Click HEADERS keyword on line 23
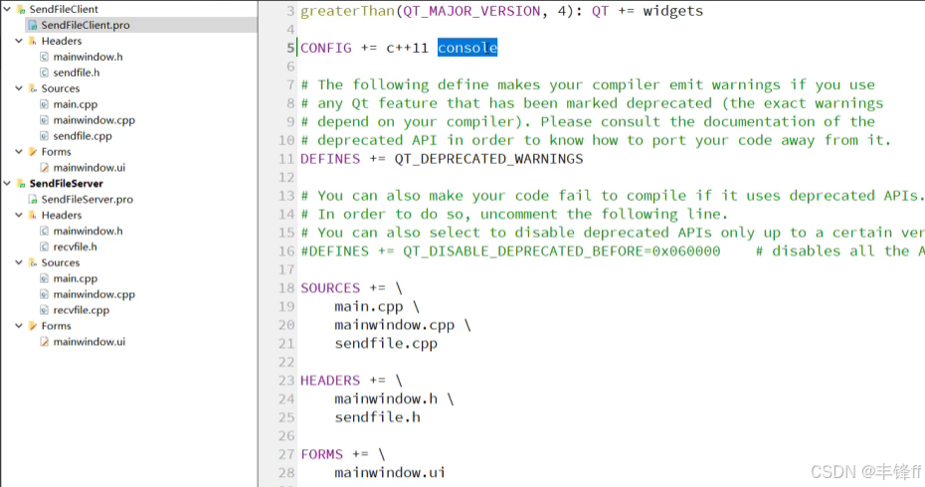Screen dimensions: 925x487 (x=330, y=381)
